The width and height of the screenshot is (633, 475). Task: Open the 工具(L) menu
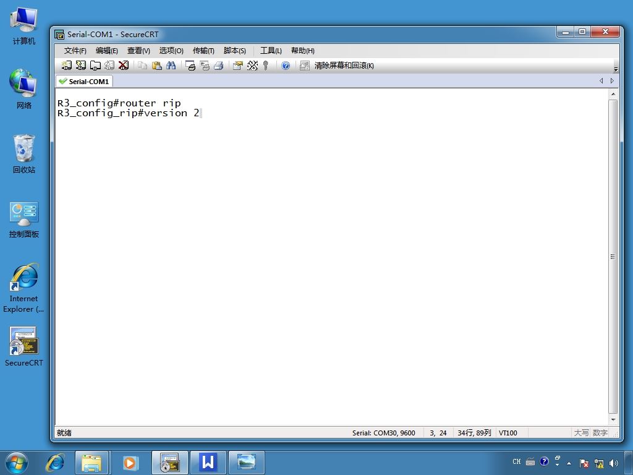pyautogui.click(x=271, y=51)
